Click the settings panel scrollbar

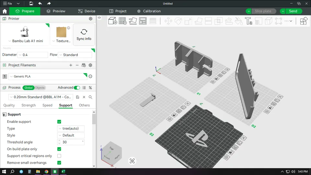(x=94, y=119)
